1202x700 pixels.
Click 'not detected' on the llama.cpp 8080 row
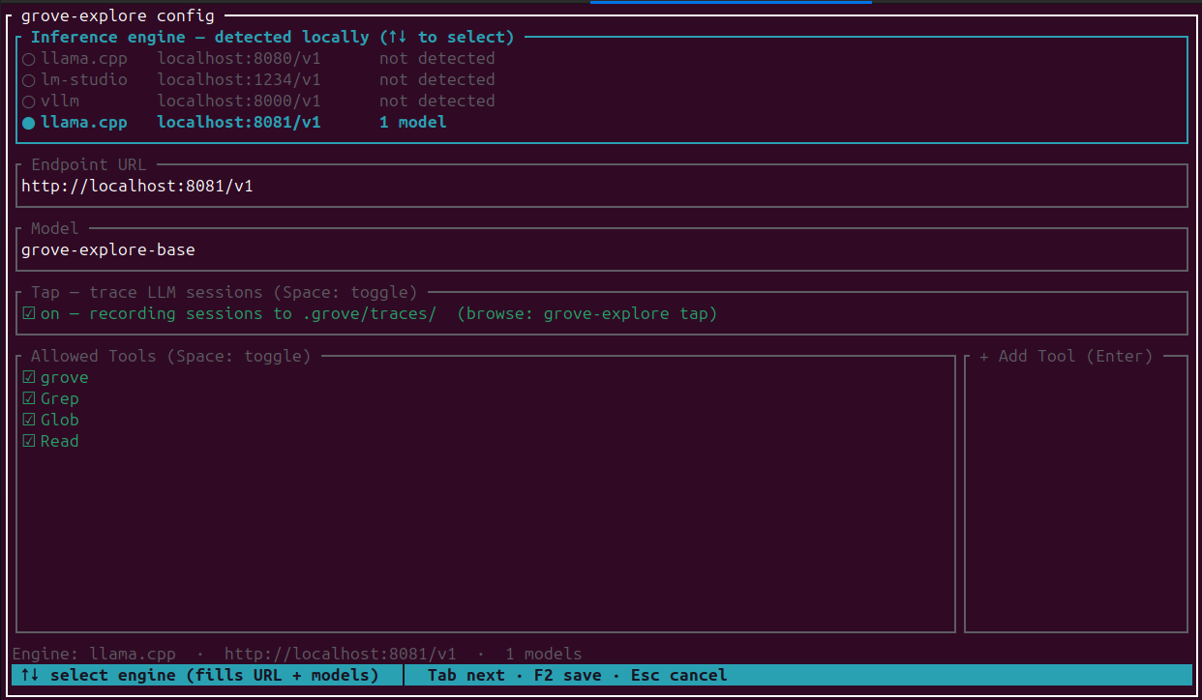(437, 59)
